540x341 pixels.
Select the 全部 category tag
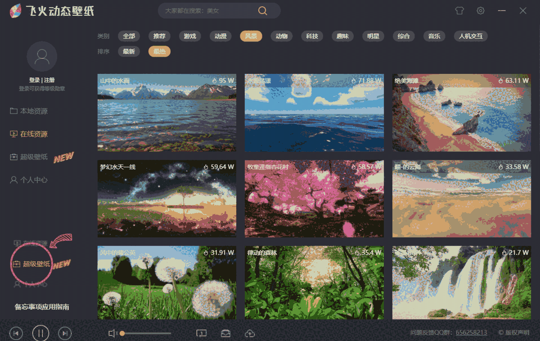coord(129,36)
